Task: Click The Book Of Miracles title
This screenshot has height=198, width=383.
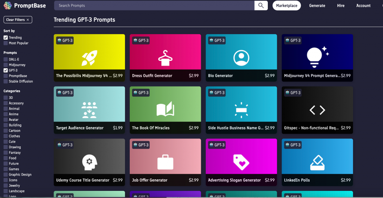Action: [151, 128]
